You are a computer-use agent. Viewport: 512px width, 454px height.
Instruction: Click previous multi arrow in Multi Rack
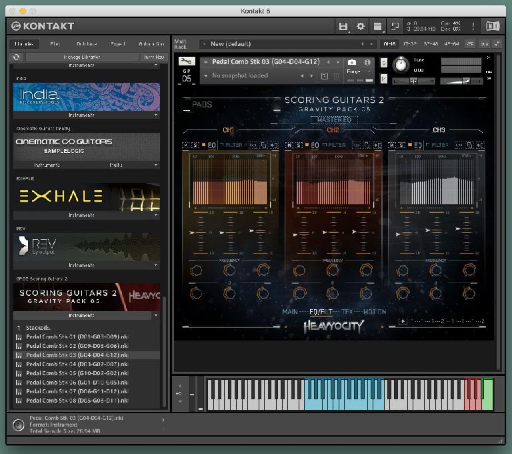coord(363,44)
